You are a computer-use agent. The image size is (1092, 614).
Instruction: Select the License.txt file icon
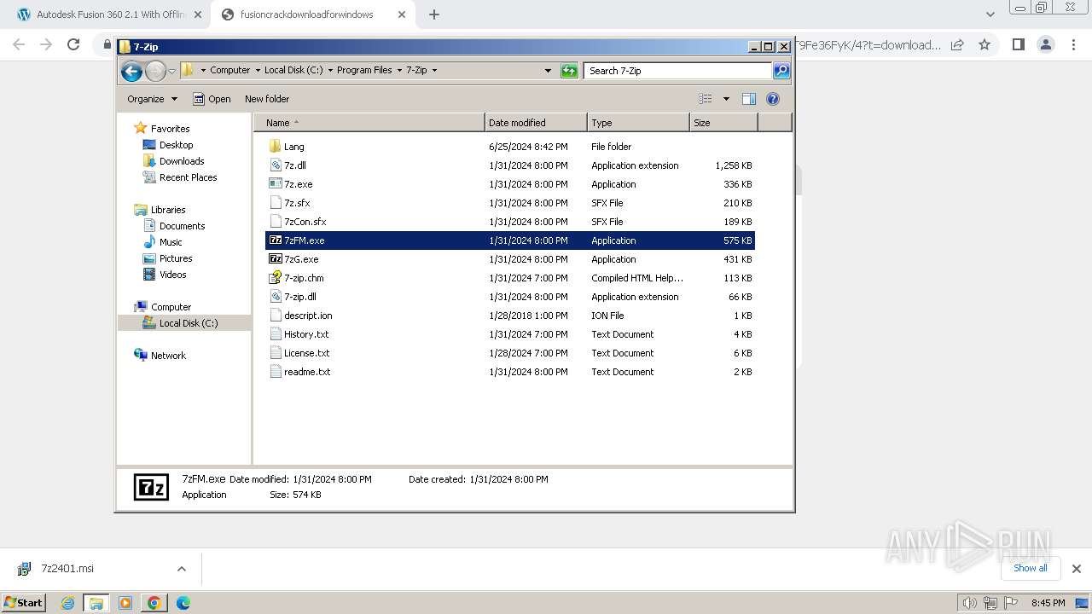click(x=275, y=353)
